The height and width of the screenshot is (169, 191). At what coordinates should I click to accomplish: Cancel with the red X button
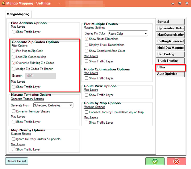pos(176,161)
